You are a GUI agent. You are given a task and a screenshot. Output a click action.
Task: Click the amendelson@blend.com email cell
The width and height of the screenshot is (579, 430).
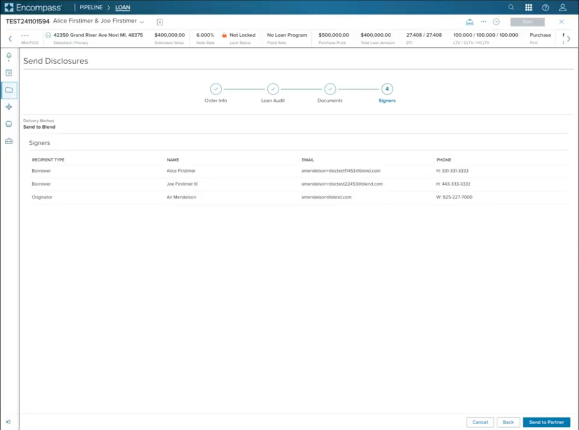326,197
